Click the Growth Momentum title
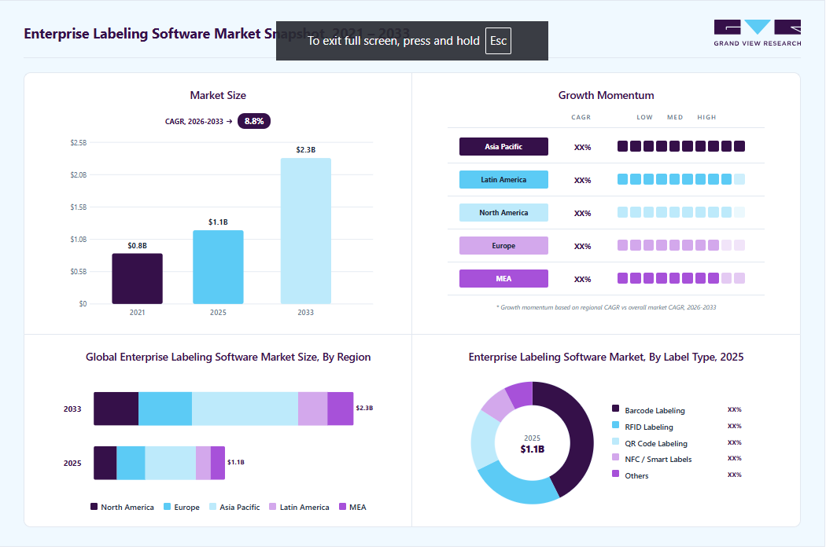The width and height of the screenshot is (826, 550). [606, 95]
